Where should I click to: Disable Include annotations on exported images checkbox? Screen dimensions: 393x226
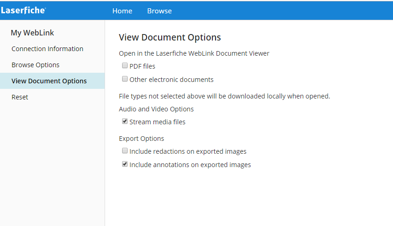pyautogui.click(x=125, y=164)
